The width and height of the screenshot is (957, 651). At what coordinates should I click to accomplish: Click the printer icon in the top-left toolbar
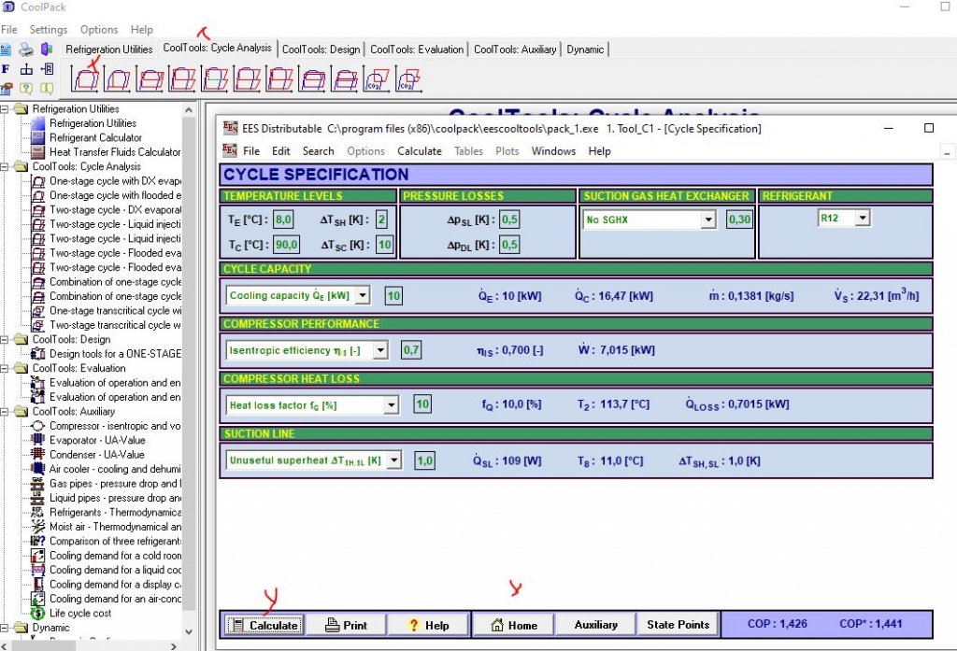tap(27, 50)
